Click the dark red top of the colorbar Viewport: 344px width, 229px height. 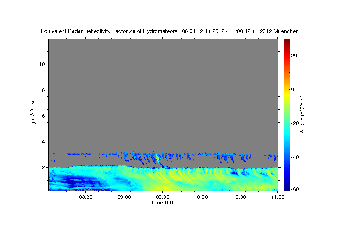pyautogui.click(x=287, y=41)
